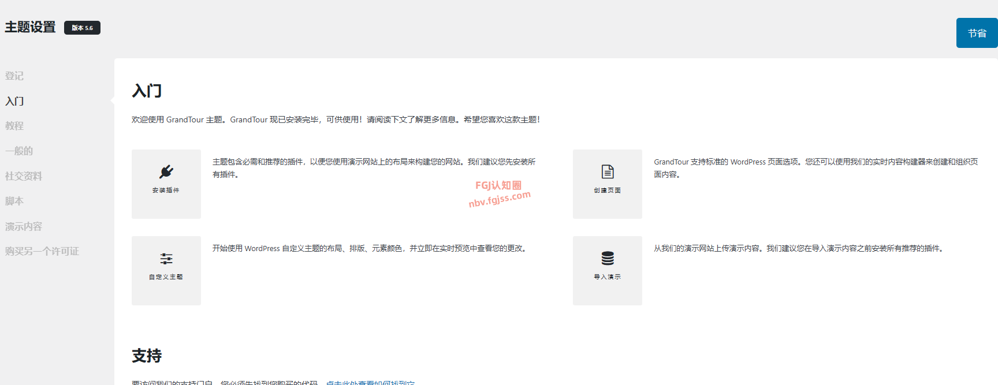Click the description starting 开始使用 WordPress 自定义
The height and width of the screenshot is (385, 998).
click(371, 248)
